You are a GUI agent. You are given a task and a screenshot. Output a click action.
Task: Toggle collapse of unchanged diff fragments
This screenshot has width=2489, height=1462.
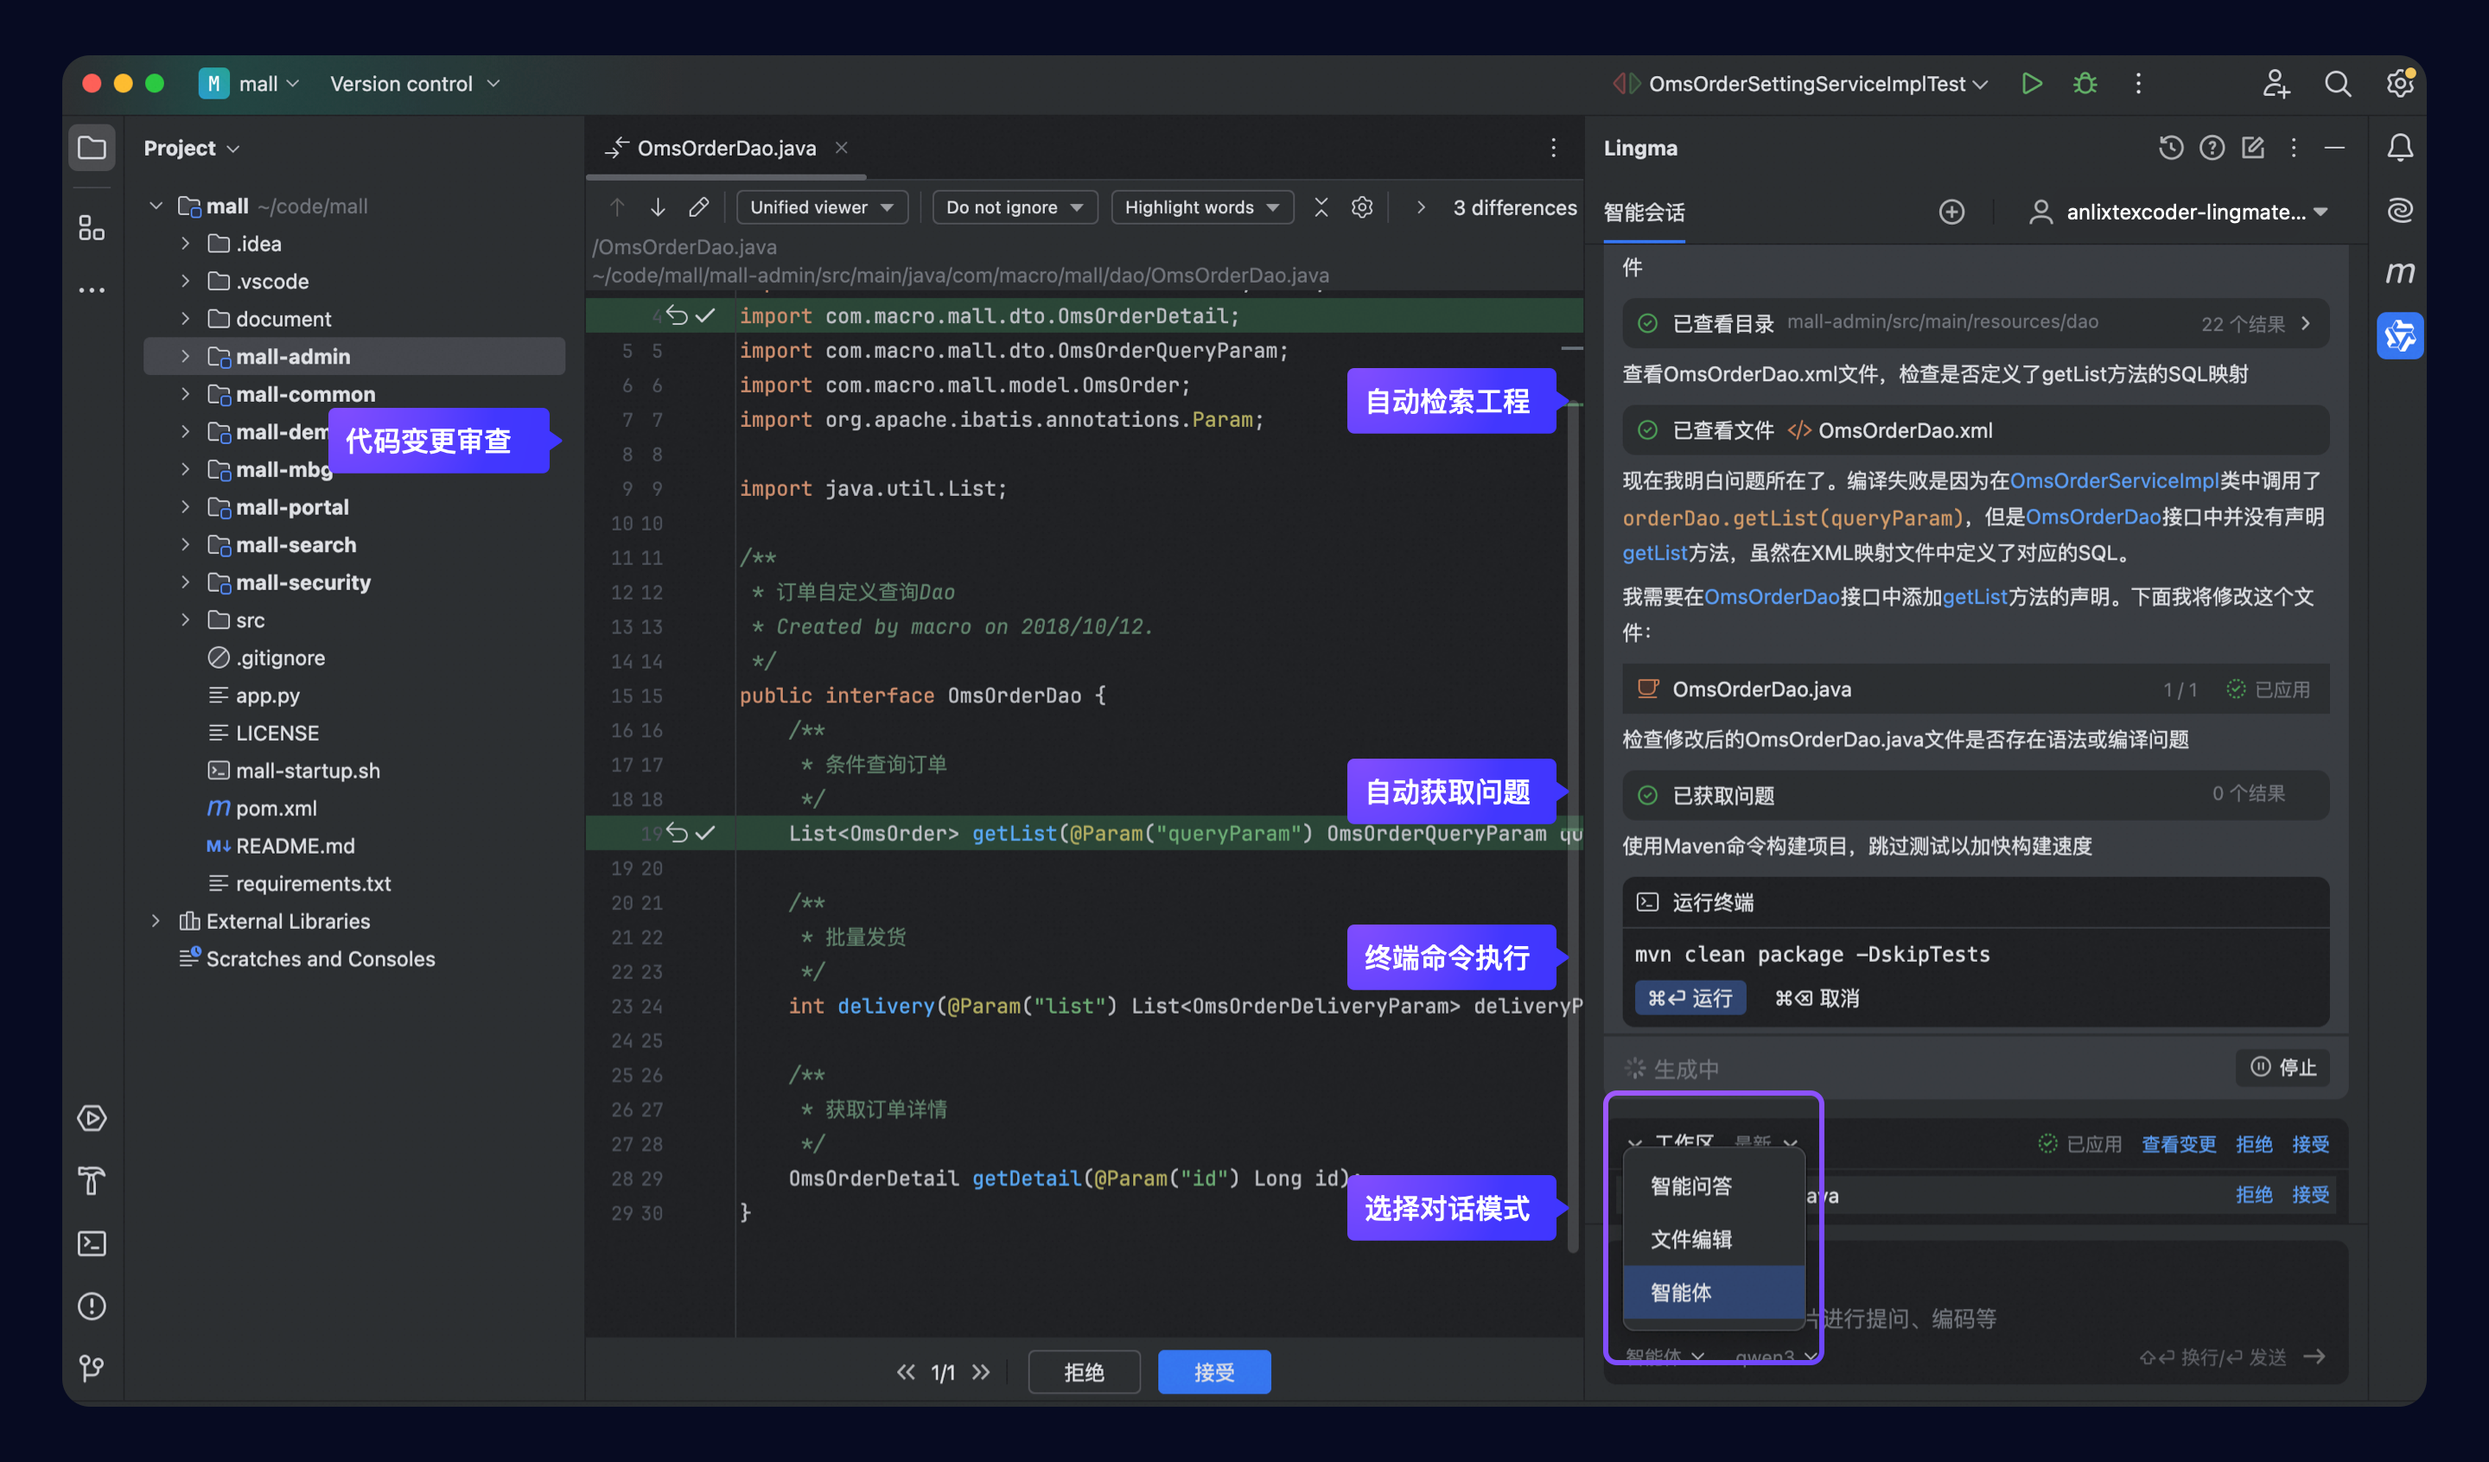1321,207
